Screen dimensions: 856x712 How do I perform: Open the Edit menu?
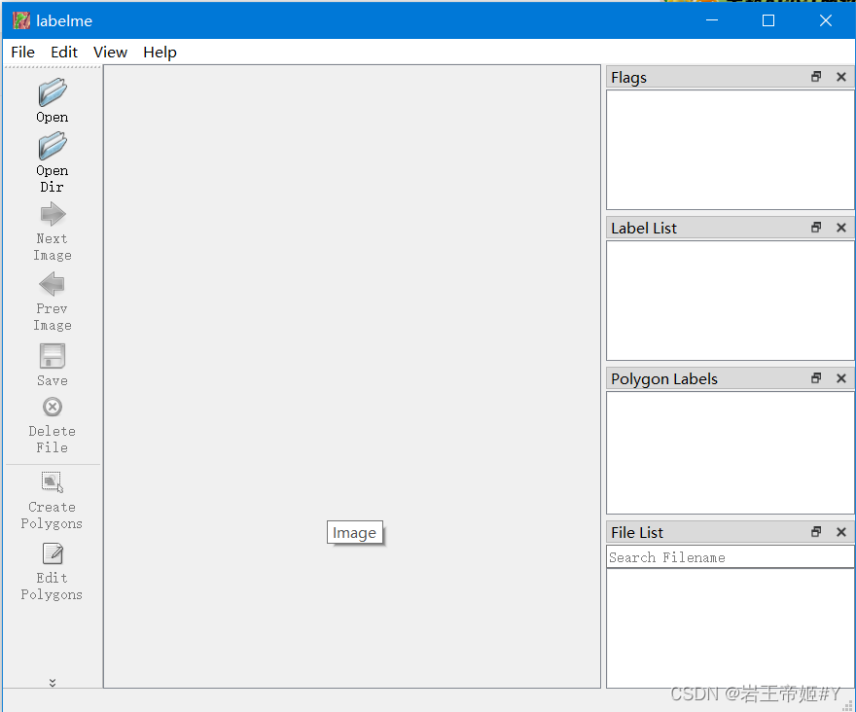[x=64, y=52]
